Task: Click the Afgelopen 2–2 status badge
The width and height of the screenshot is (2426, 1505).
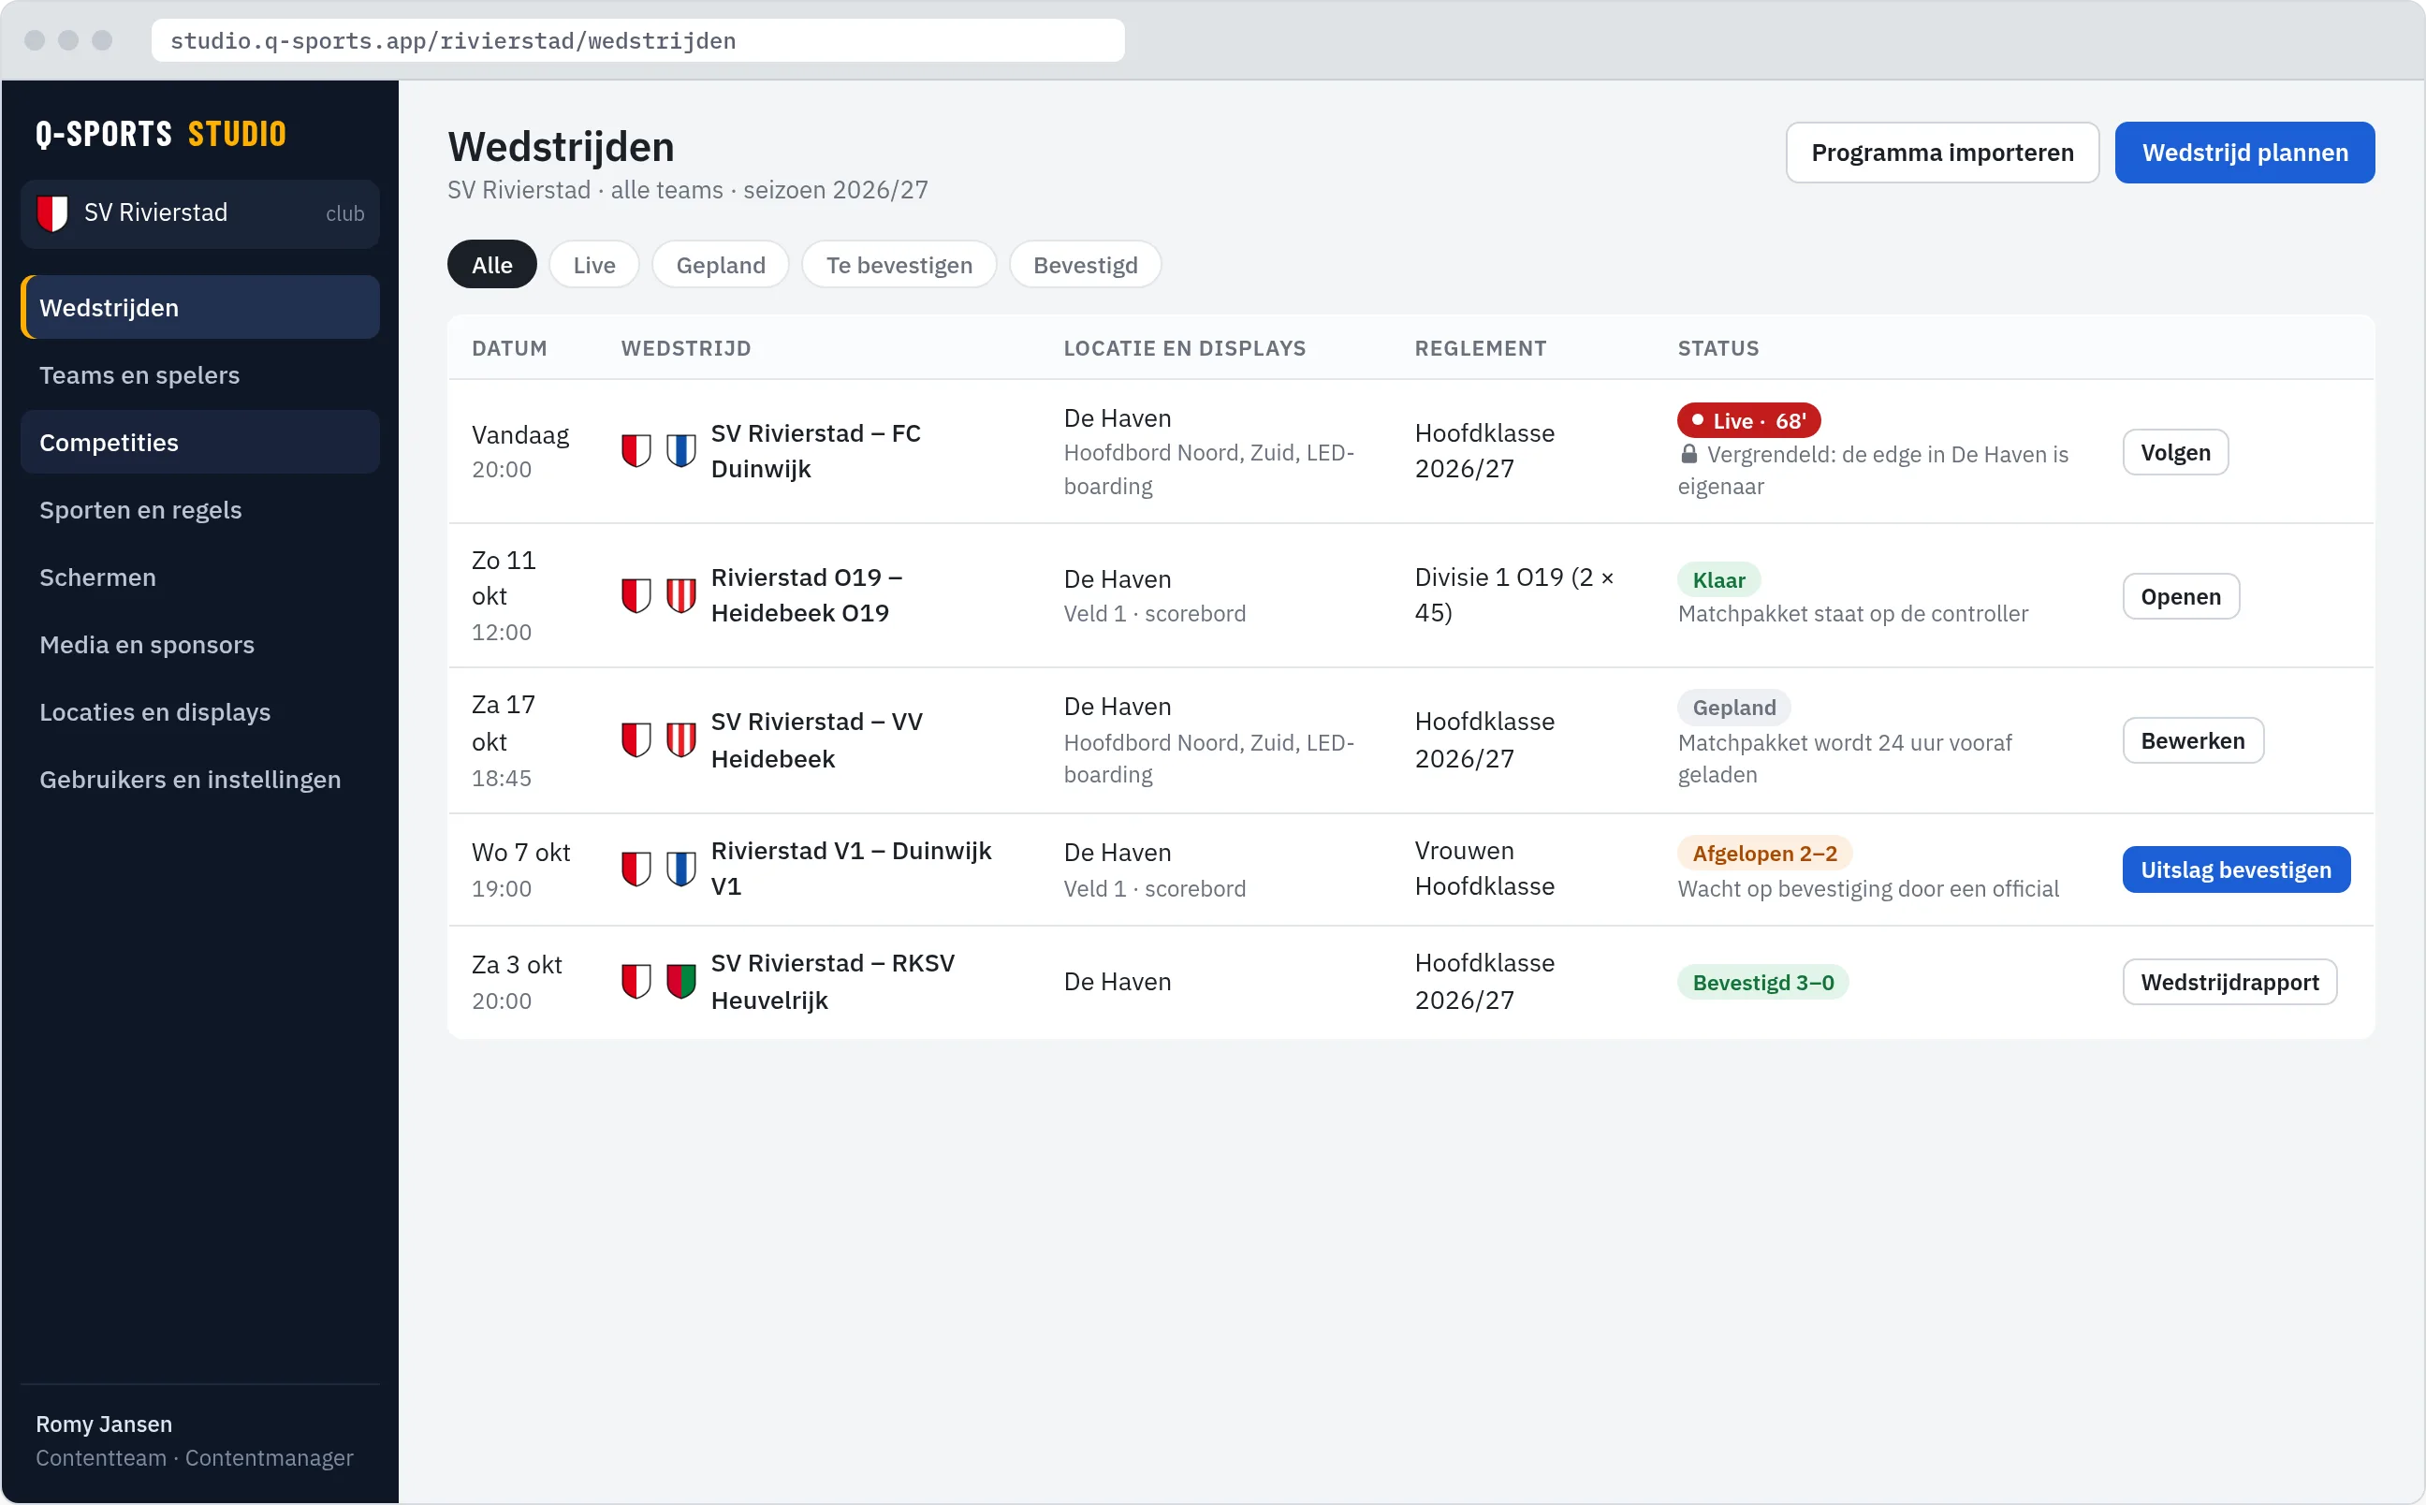Action: (x=1764, y=853)
